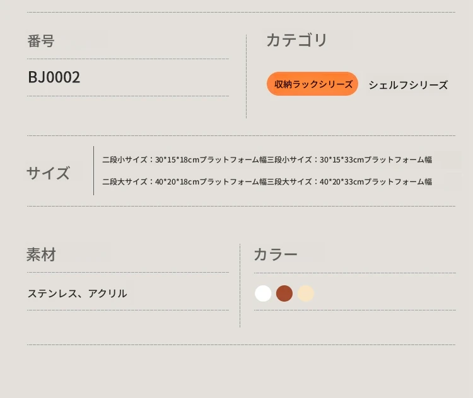This screenshot has height=398, width=473.
Task: Click the dashed divider between 番号 and カテゴリ
Action: click(247, 77)
